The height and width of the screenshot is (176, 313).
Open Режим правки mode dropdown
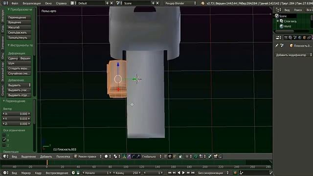point(88,156)
